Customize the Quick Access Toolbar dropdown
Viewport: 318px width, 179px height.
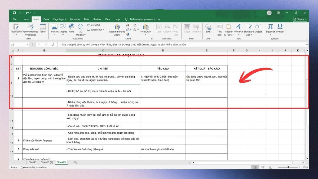(35, 13)
